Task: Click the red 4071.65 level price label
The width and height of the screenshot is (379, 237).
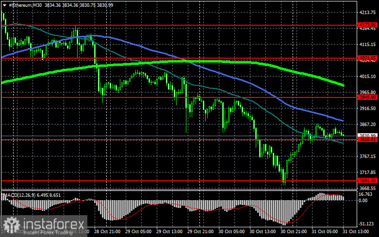Action: [367, 58]
